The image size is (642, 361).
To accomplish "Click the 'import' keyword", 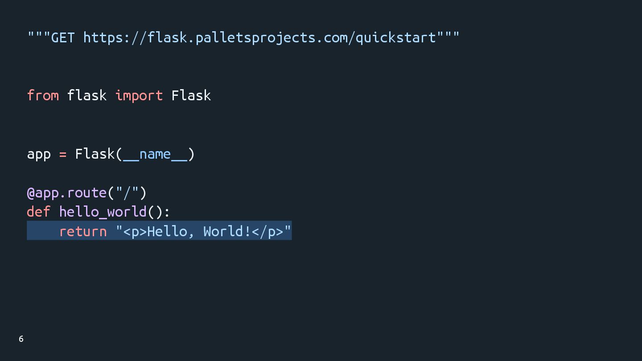I will click(x=139, y=95).
